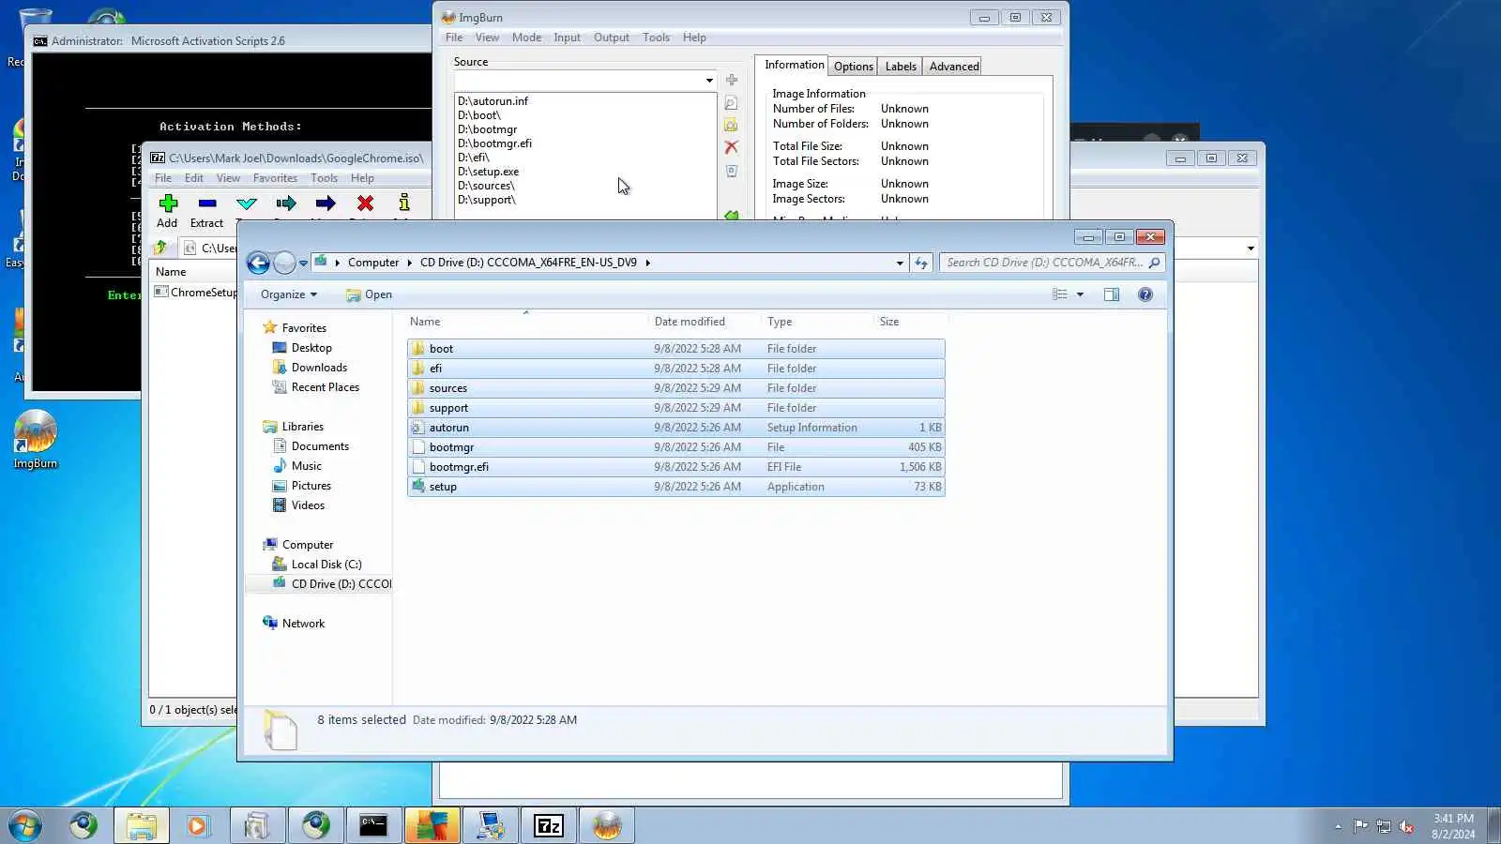The height and width of the screenshot is (844, 1501).
Task: Go back in the Explorer window
Action: coord(259,264)
